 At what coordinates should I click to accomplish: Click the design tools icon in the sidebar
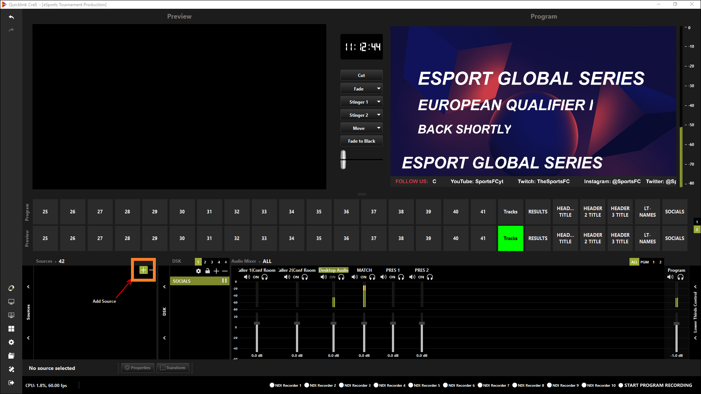pyautogui.click(x=11, y=369)
